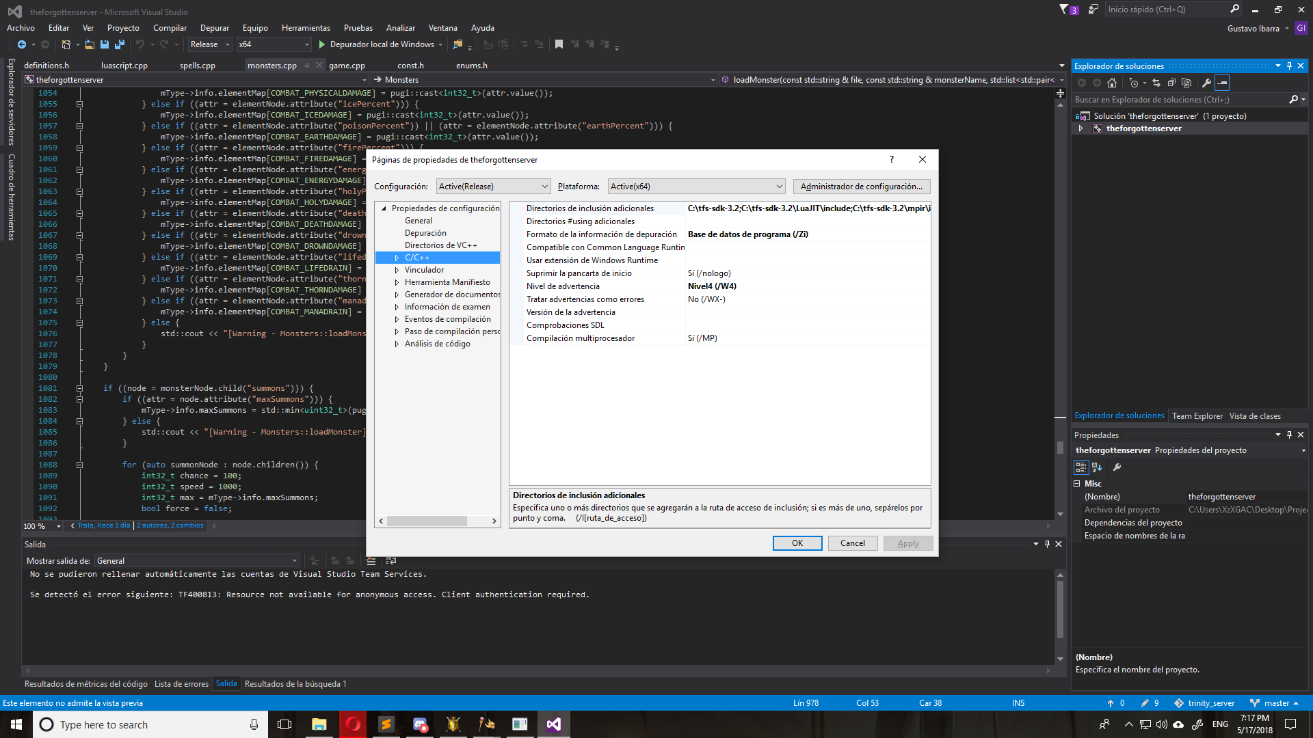1313x738 pixels.
Task: Click the pending changes pencil indicator
Action: coord(1150,703)
